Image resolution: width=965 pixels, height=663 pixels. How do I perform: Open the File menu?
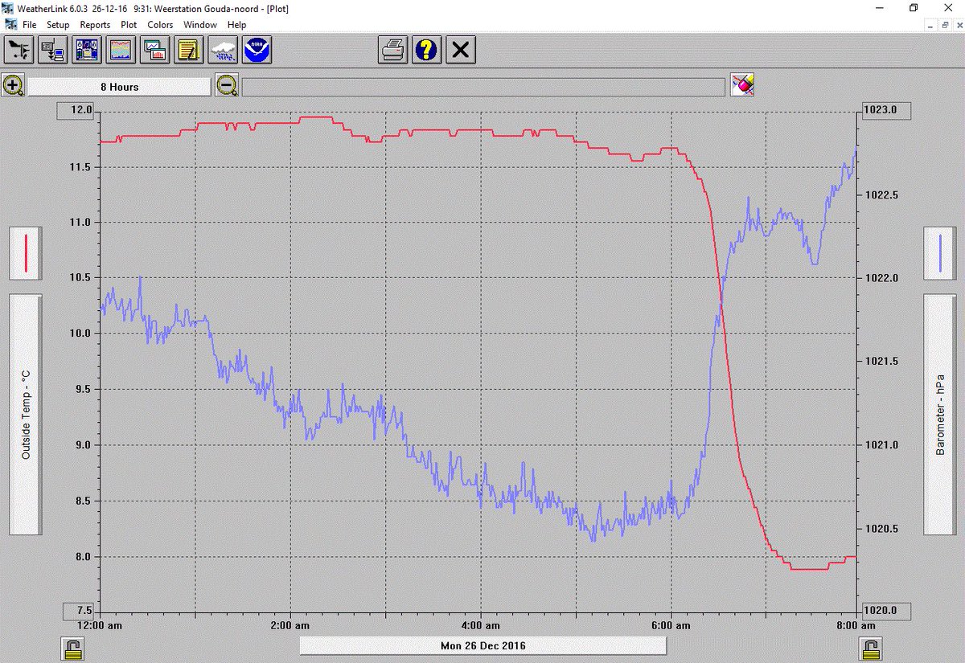pos(30,25)
